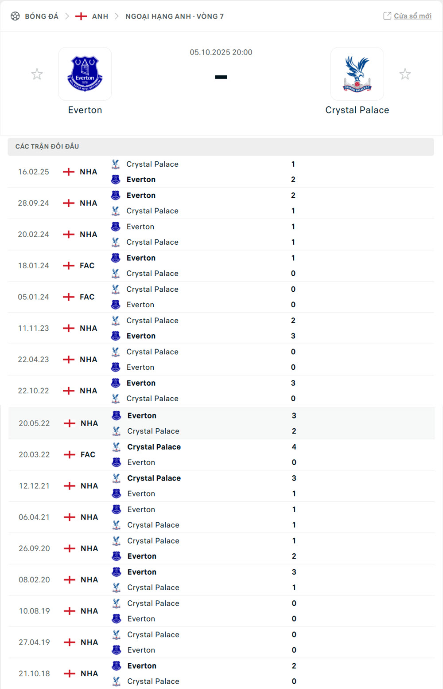Click the England flag in breadcrumb
The width and height of the screenshot is (443, 689).
(x=81, y=16)
